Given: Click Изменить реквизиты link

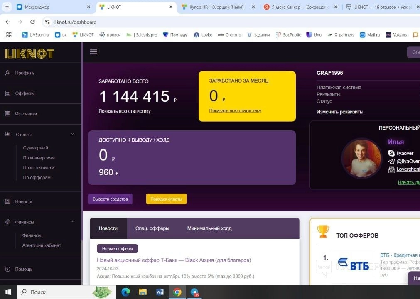Looking at the screenshot, I should point(340,112).
